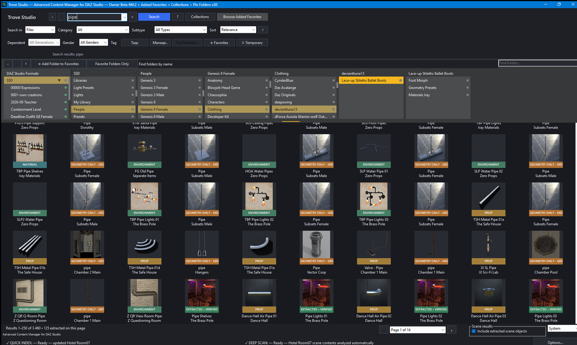Open the ? help button
Image resolution: width=577 pixels, height=345 pixels.
click(x=177, y=17)
